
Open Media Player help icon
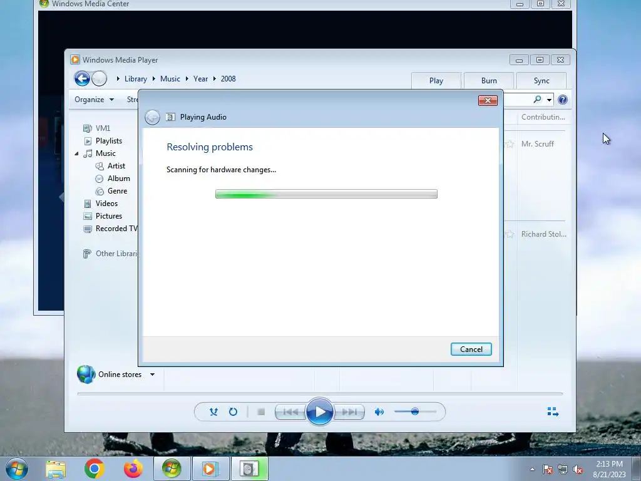(563, 100)
